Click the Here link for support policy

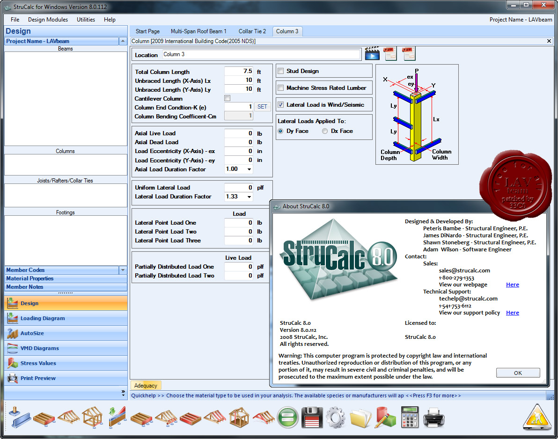(513, 313)
